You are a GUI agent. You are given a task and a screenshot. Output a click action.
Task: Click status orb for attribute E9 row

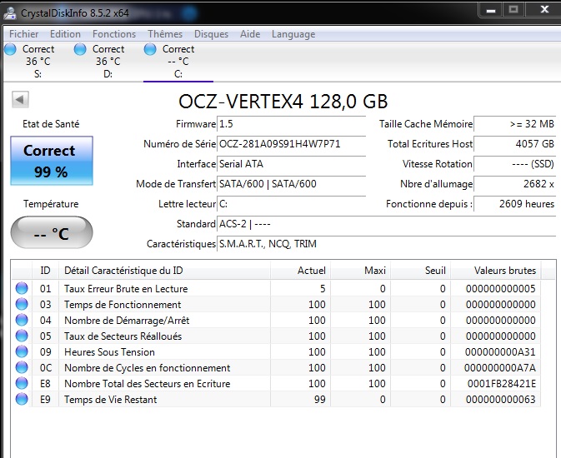(22, 399)
